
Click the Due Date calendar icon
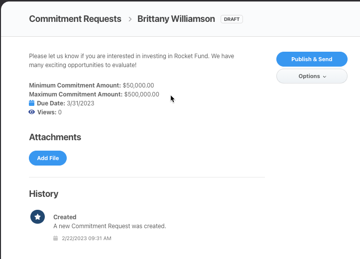(x=32, y=103)
